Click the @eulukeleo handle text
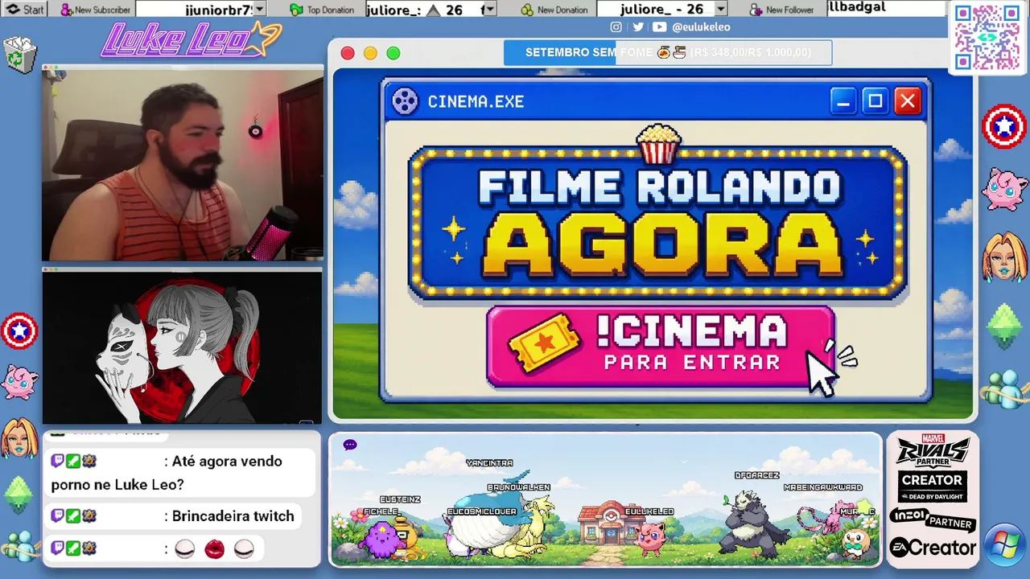The width and height of the screenshot is (1030, 579). 701,27
